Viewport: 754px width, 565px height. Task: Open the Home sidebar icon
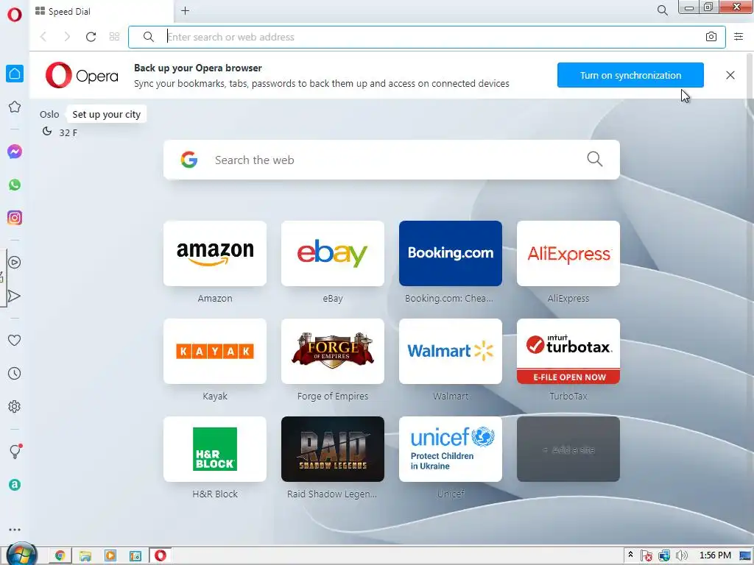click(15, 74)
